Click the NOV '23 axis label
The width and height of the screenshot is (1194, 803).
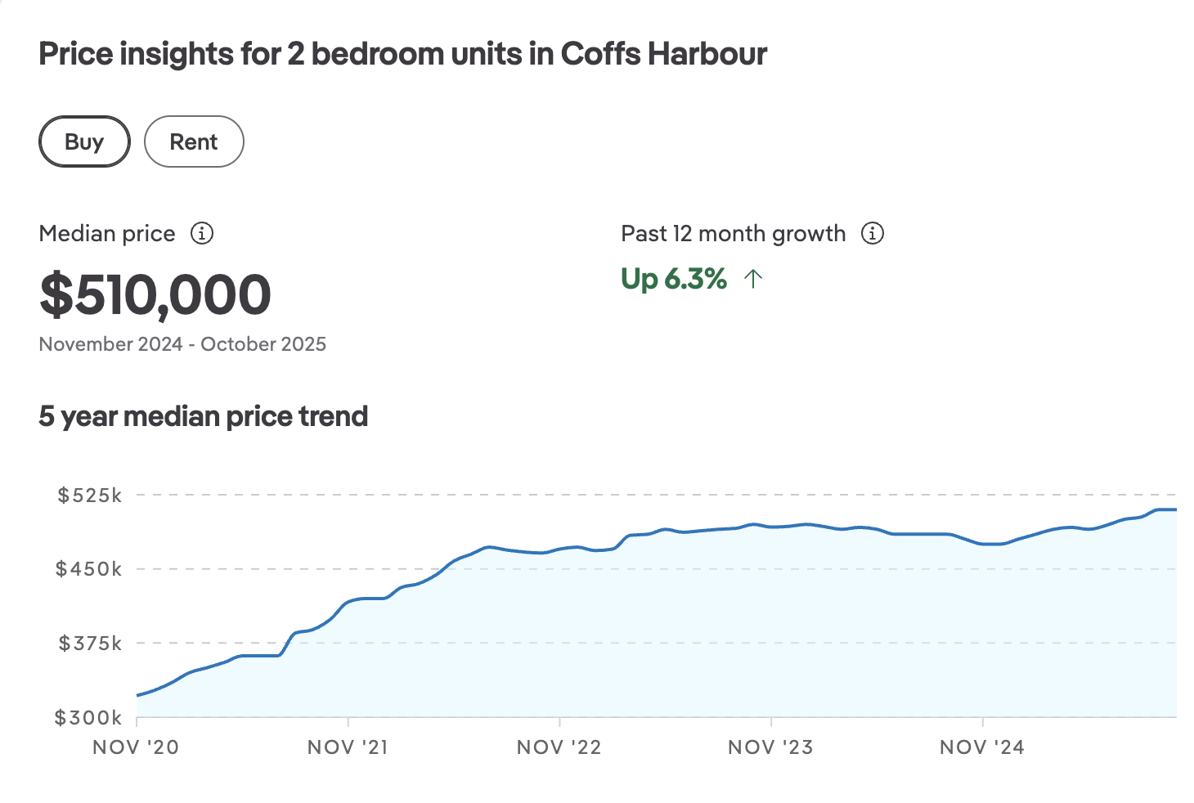(x=770, y=747)
